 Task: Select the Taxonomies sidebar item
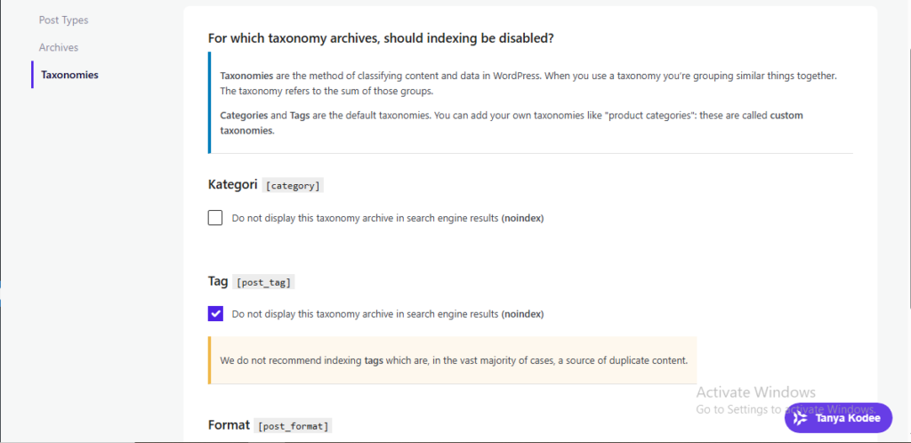click(x=69, y=75)
